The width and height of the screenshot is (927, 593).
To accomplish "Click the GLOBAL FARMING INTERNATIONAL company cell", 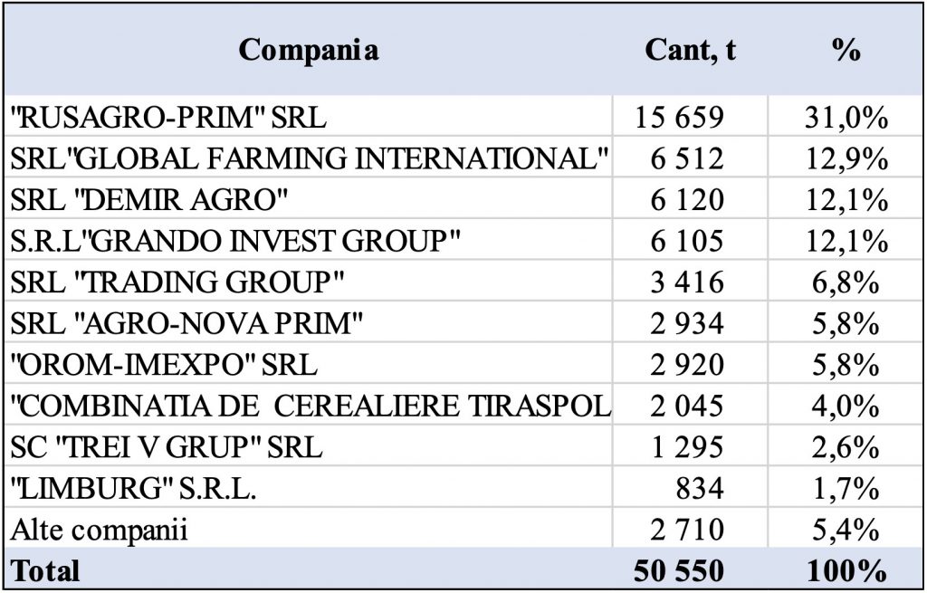I will [x=309, y=158].
